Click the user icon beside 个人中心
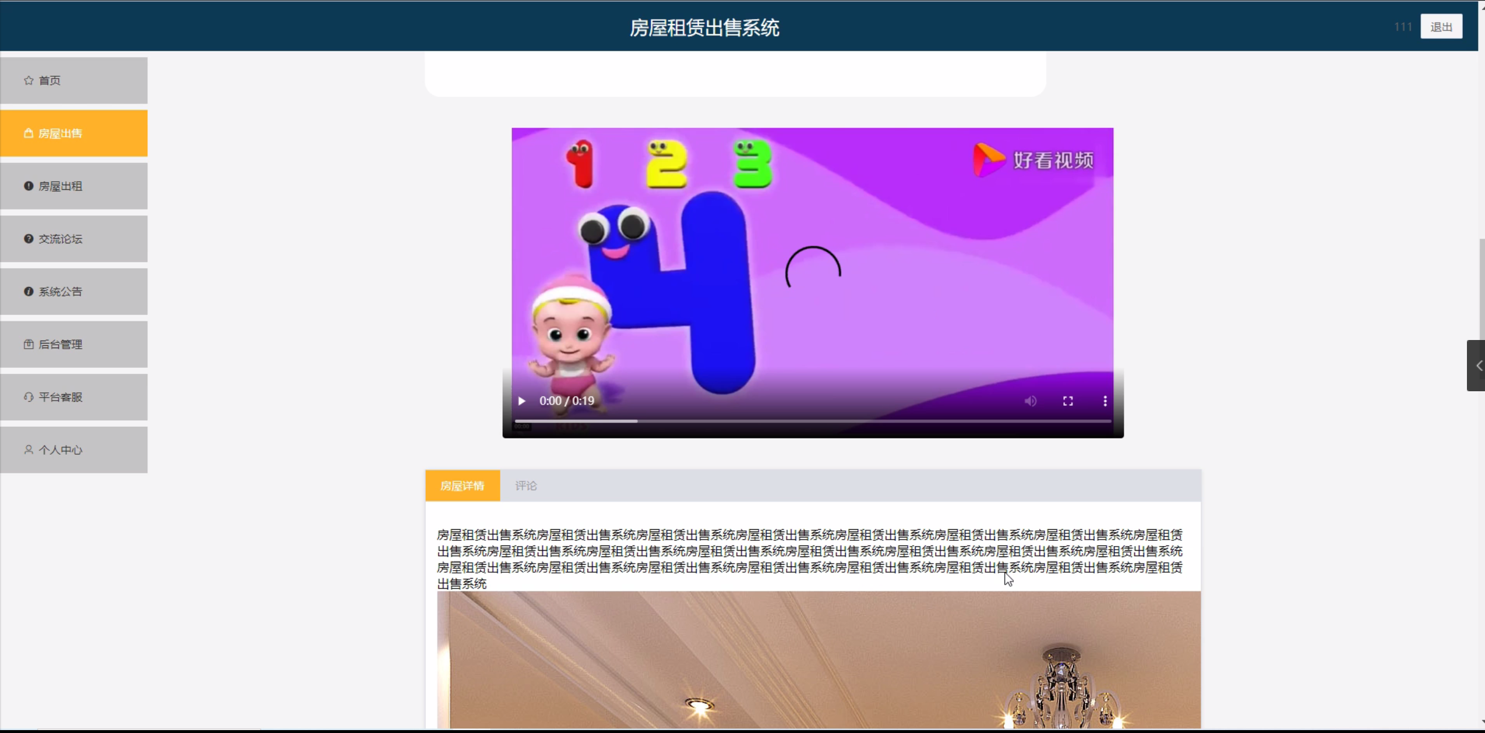1485x733 pixels. point(28,449)
